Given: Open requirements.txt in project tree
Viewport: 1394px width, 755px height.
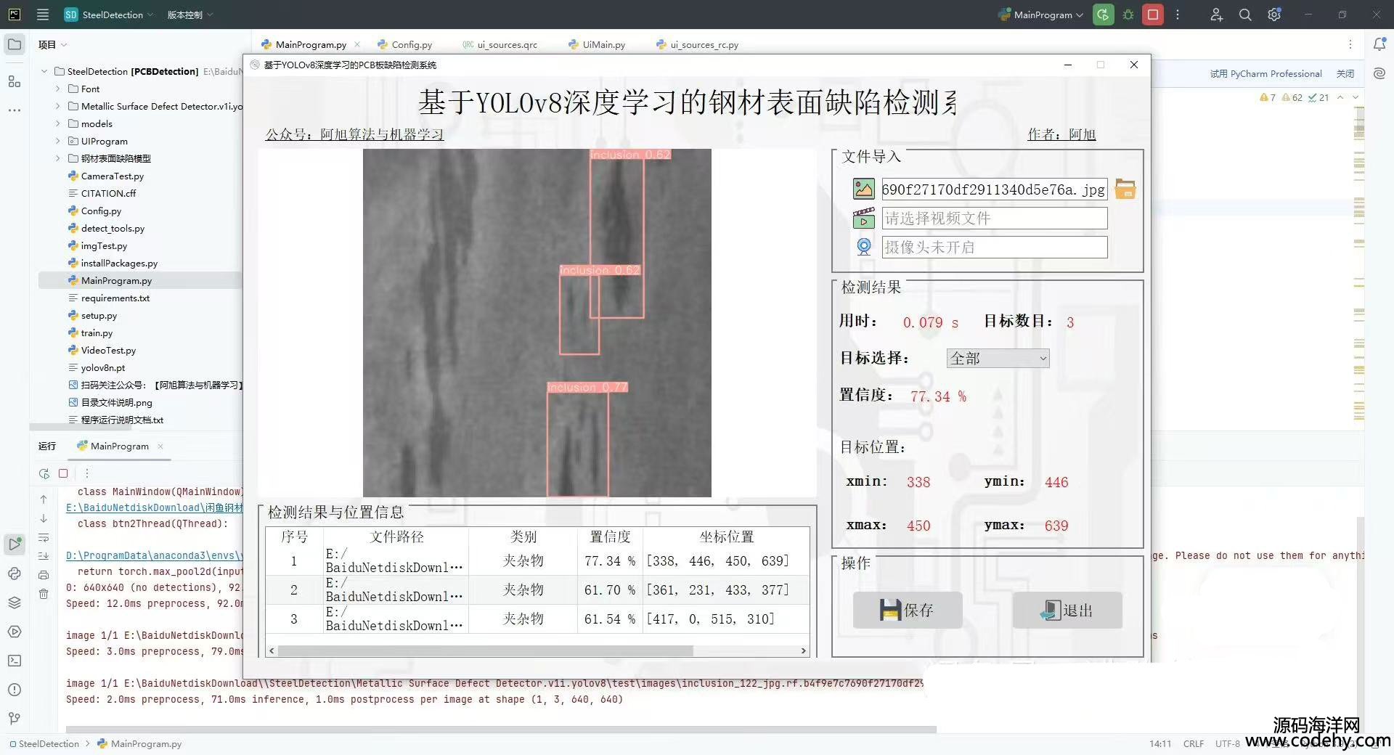Looking at the screenshot, I should [x=115, y=298].
